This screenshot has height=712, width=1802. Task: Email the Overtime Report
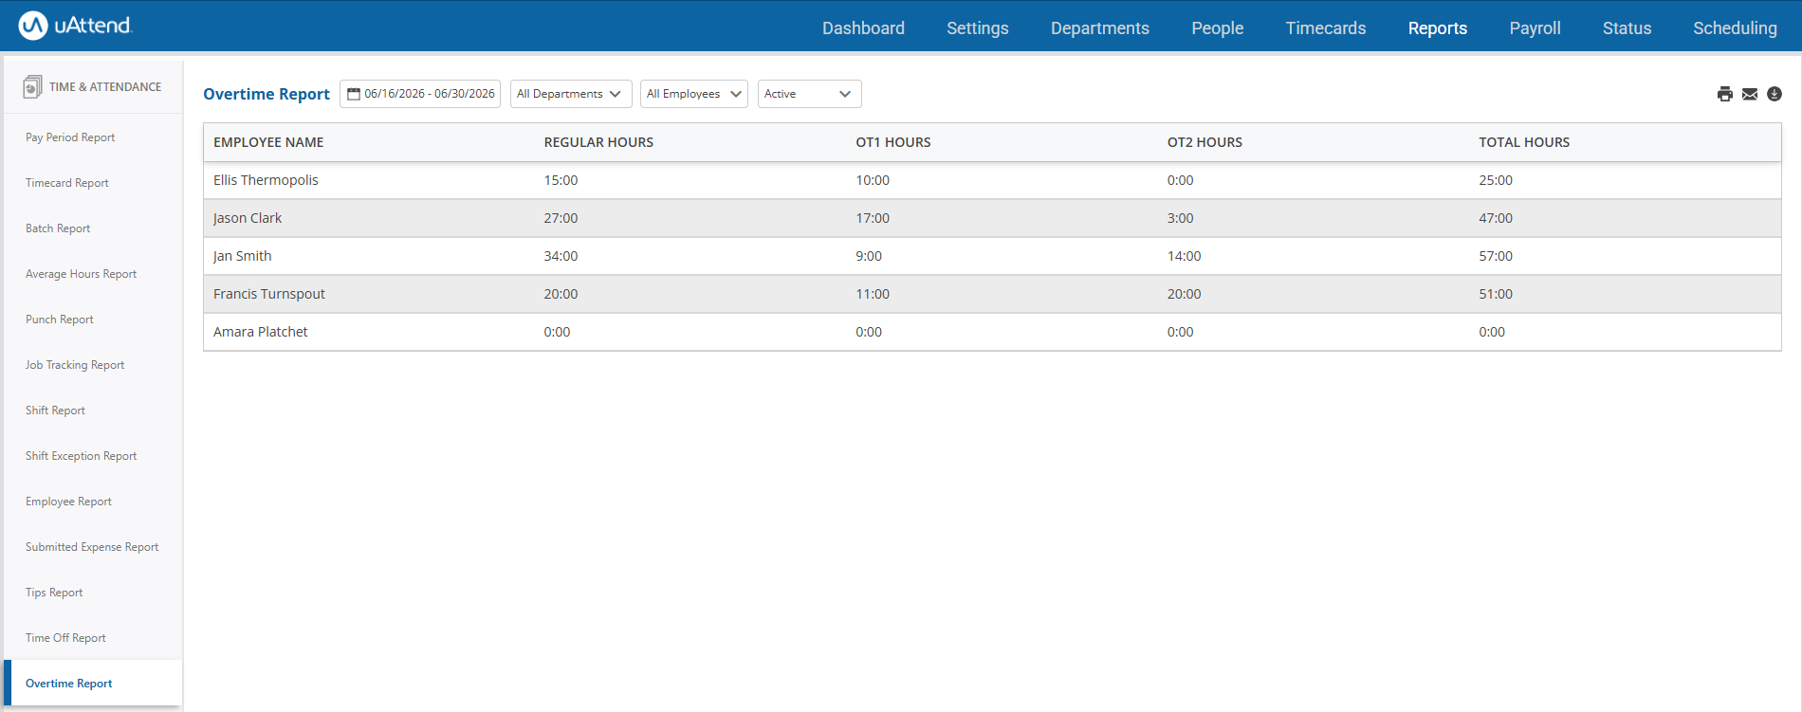pyautogui.click(x=1750, y=94)
